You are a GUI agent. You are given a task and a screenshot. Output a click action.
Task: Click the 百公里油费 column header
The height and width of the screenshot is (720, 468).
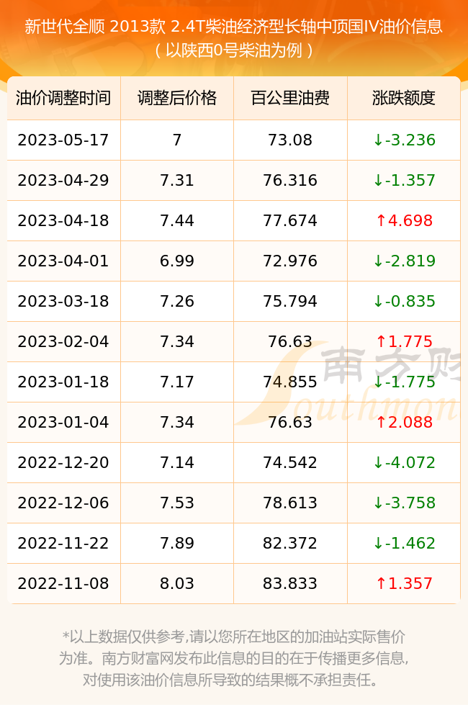click(x=290, y=98)
